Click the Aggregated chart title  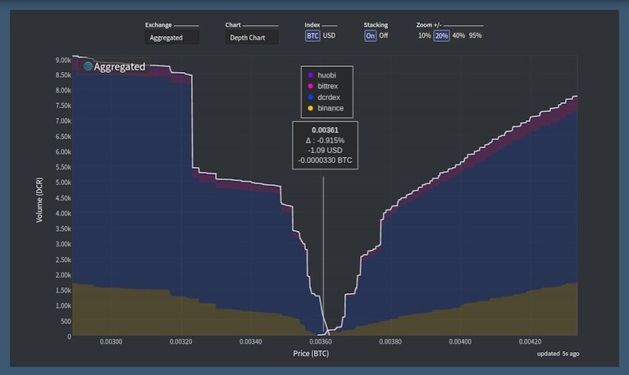pos(119,66)
